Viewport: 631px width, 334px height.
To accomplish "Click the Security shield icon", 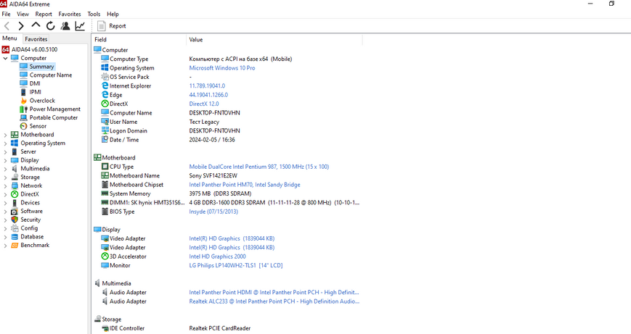I will (x=15, y=220).
